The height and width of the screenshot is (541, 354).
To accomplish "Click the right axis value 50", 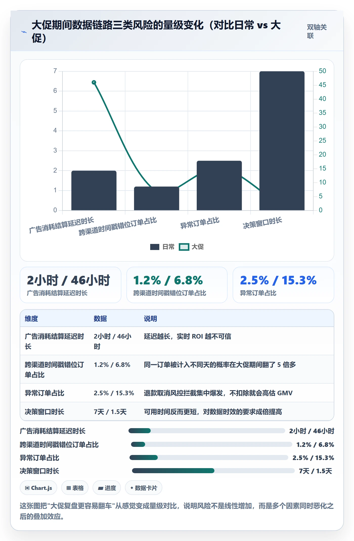I will pos(322,71).
